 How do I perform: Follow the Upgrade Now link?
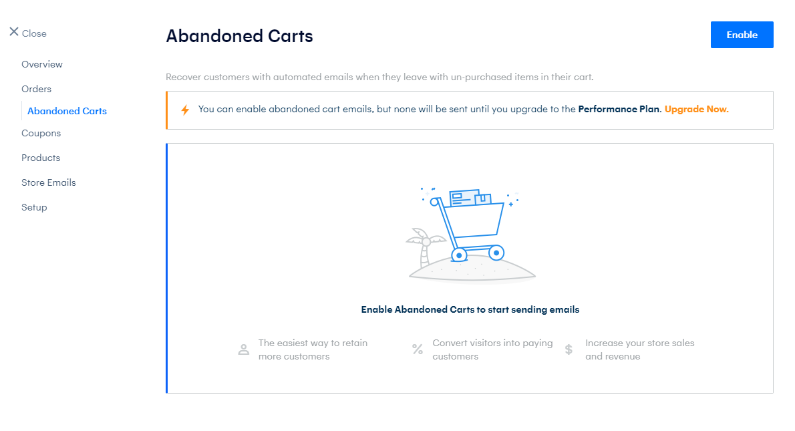click(696, 109)
